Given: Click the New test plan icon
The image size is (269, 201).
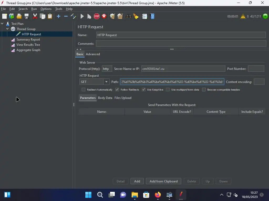Looking at the screenshot, I should [4, 16].
